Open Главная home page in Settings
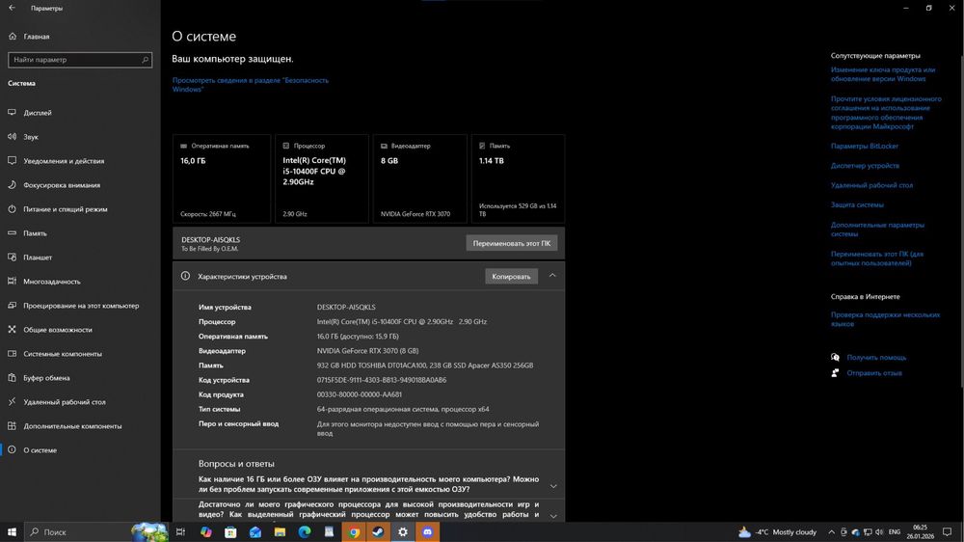The width and height of the screenshot is (964, 542). 37,37
